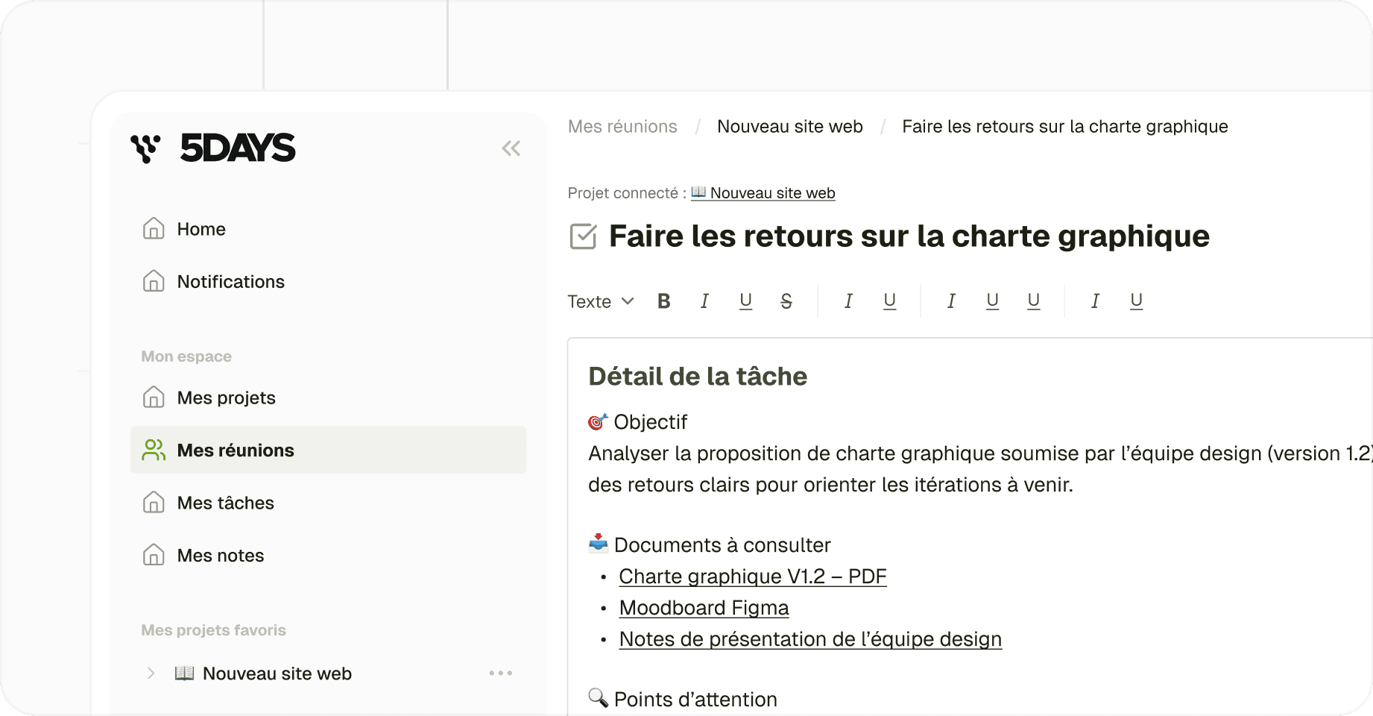Click the Mes projets favoris label
The image size is (1373, 716).
tap(213, 630)
